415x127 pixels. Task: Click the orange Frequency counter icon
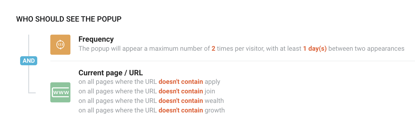point(60,45)
